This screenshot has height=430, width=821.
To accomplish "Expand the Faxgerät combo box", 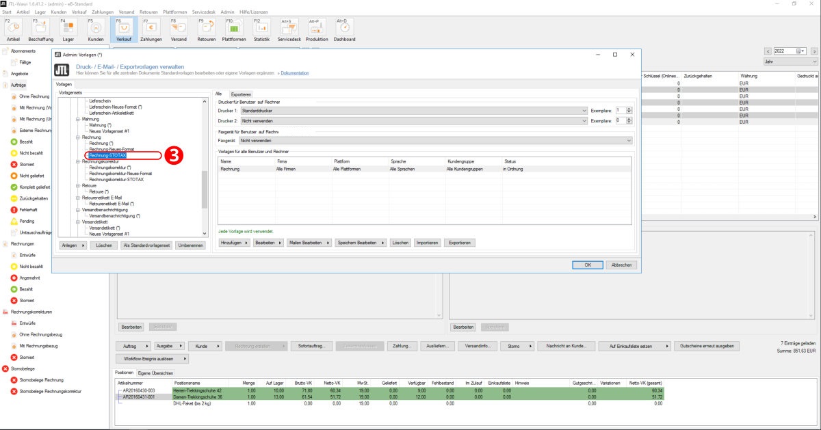I will coord(628,140).
